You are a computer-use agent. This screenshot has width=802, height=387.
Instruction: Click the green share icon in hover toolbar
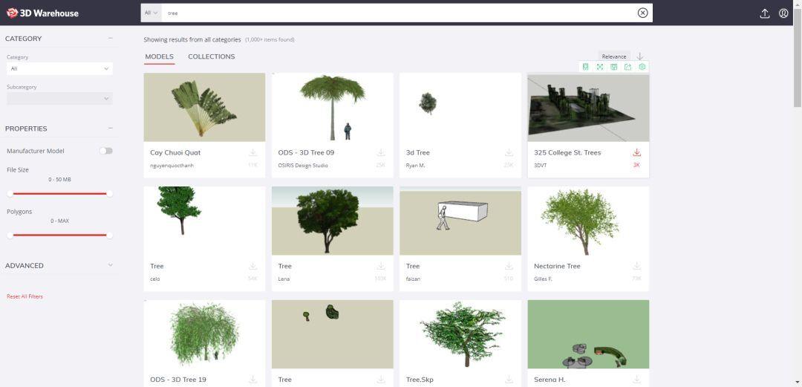point(627,67)
